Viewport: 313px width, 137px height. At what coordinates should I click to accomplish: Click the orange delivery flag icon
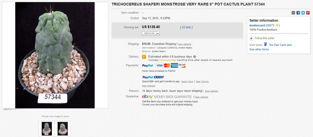(144, 57)
